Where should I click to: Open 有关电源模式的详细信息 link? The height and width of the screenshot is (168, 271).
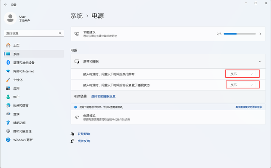point(249,107)
